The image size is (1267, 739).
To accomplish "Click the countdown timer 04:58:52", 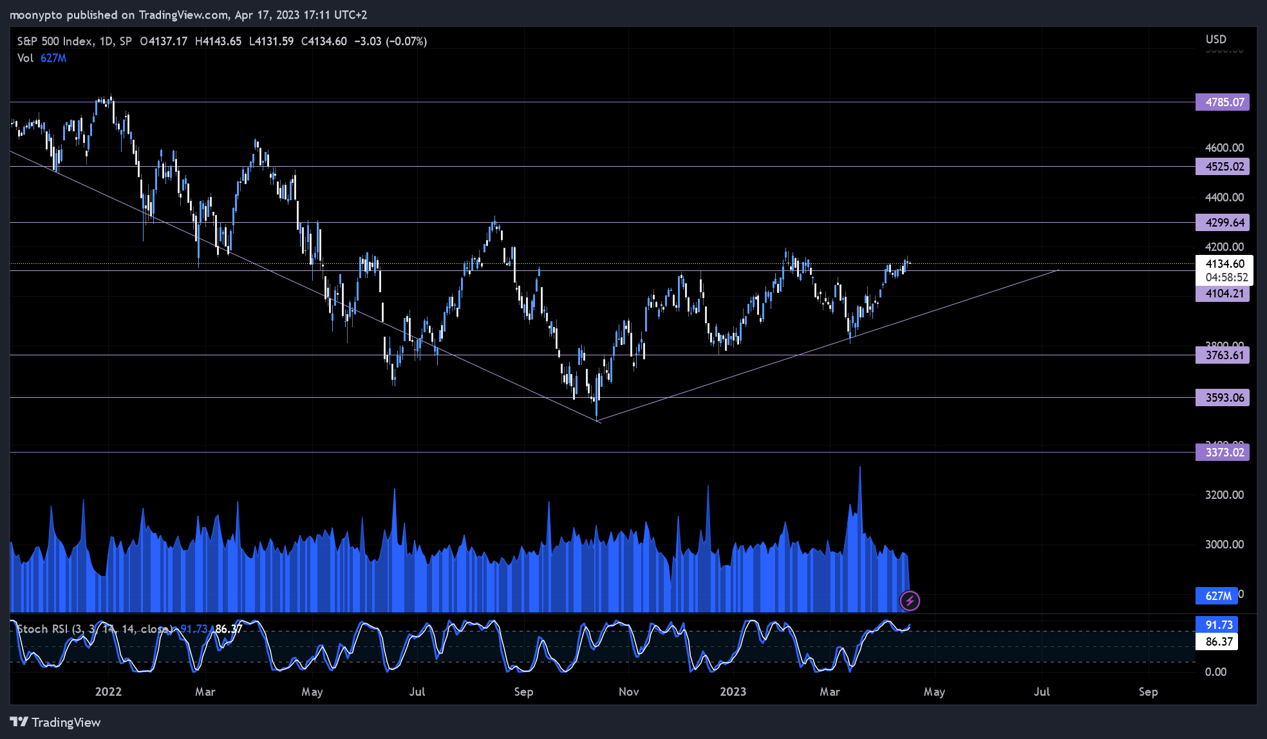I will click(x=1226, y=277).
